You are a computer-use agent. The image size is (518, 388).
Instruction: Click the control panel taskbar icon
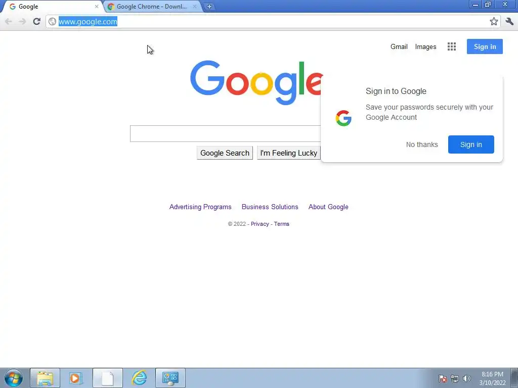click(x=170, y=378)
